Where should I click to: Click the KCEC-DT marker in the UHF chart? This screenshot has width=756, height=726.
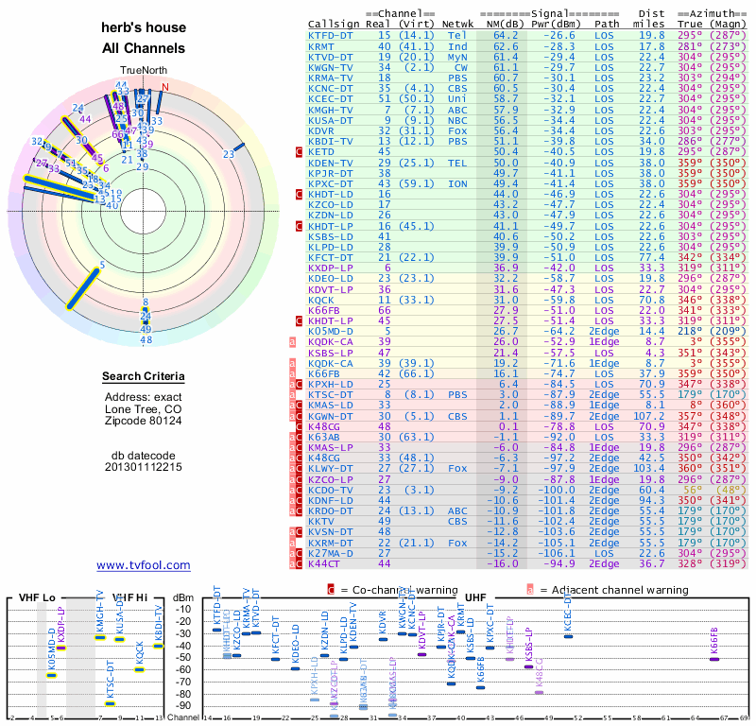[x=569, y=636]
